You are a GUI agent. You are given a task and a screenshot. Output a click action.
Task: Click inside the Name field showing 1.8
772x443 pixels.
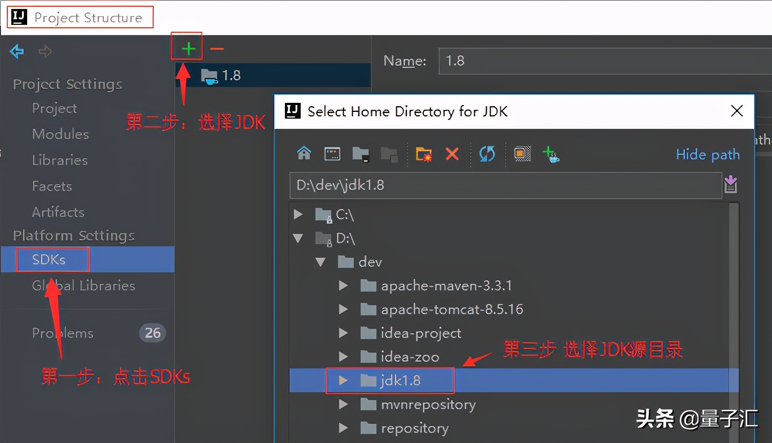(565, 61)
